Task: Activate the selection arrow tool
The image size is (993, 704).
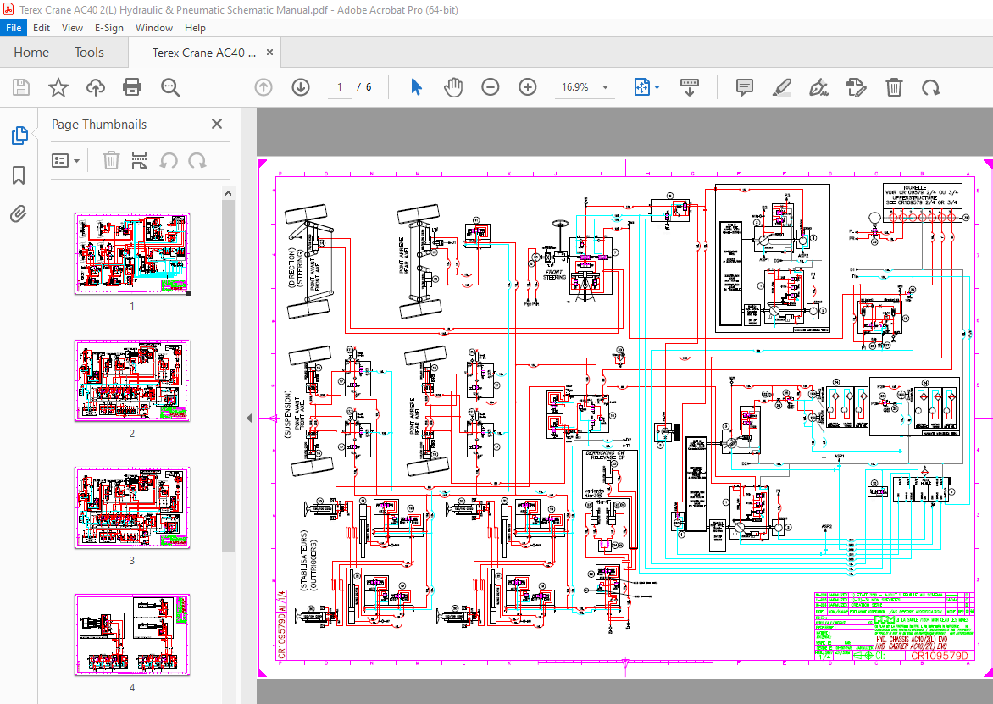Action: pyautogui.click(x=416, y=87)
